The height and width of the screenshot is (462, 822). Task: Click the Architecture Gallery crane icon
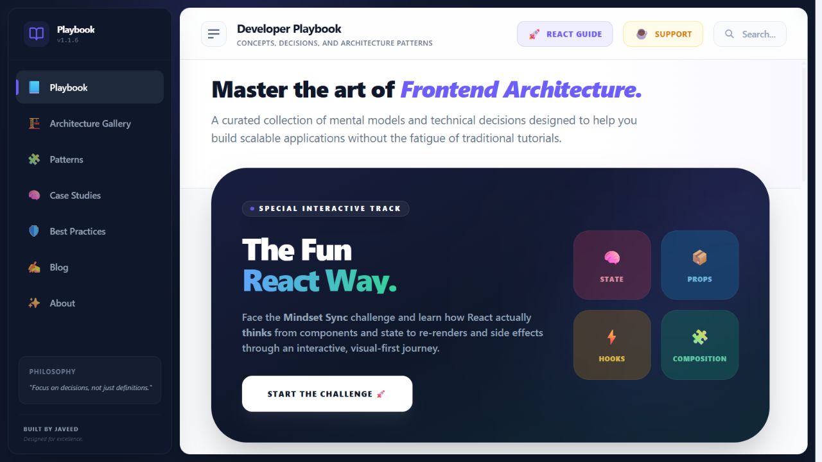(34, 123)
